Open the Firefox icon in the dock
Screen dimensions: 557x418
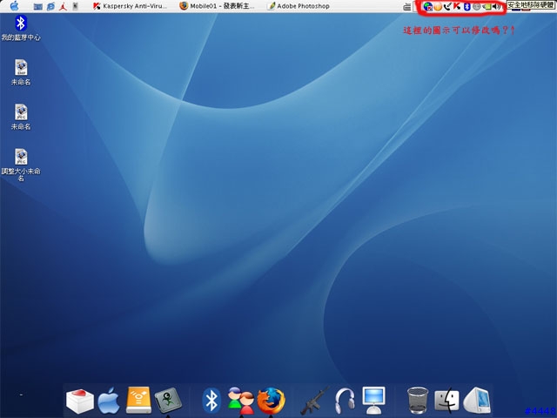[x=271, y=401]
